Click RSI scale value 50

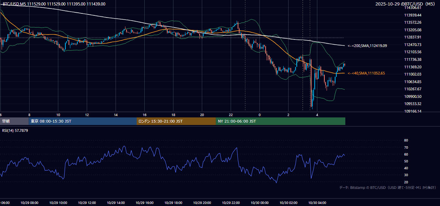coord(406,161)
